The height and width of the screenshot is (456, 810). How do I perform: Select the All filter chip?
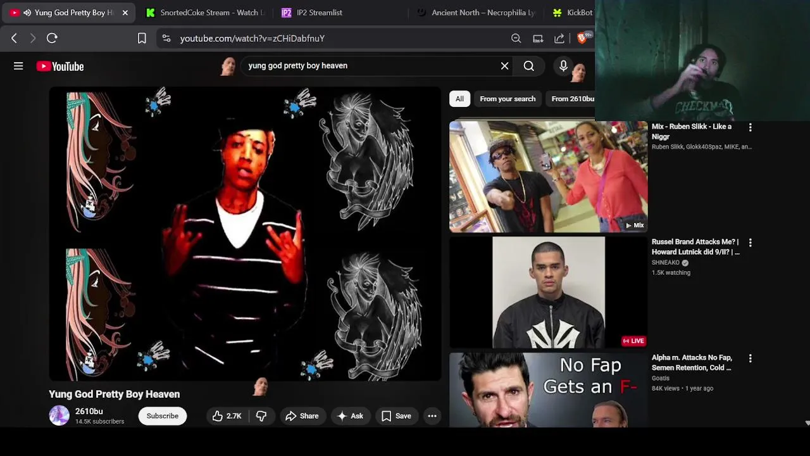point(459,99)
